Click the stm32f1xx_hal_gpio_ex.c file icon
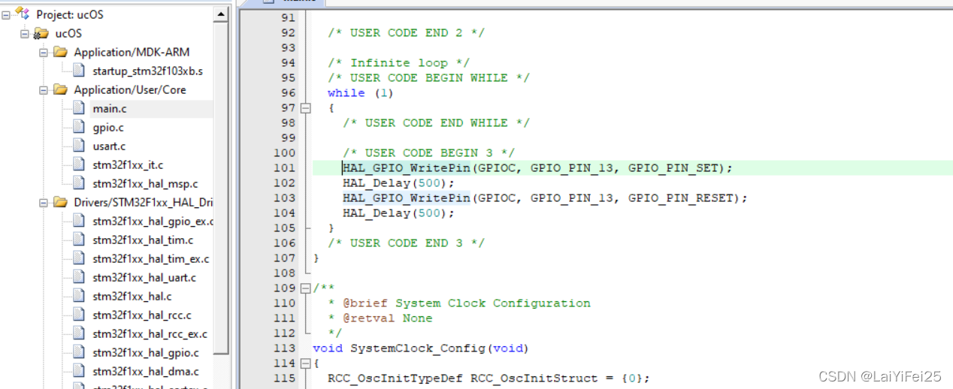Screen dimensions: 953x389 (79, 221)
